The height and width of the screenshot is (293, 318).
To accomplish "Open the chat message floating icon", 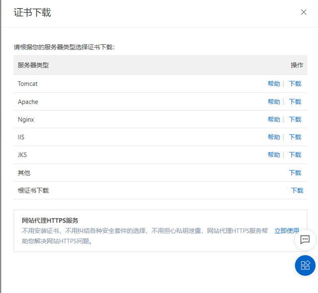I will click(305, 240).
